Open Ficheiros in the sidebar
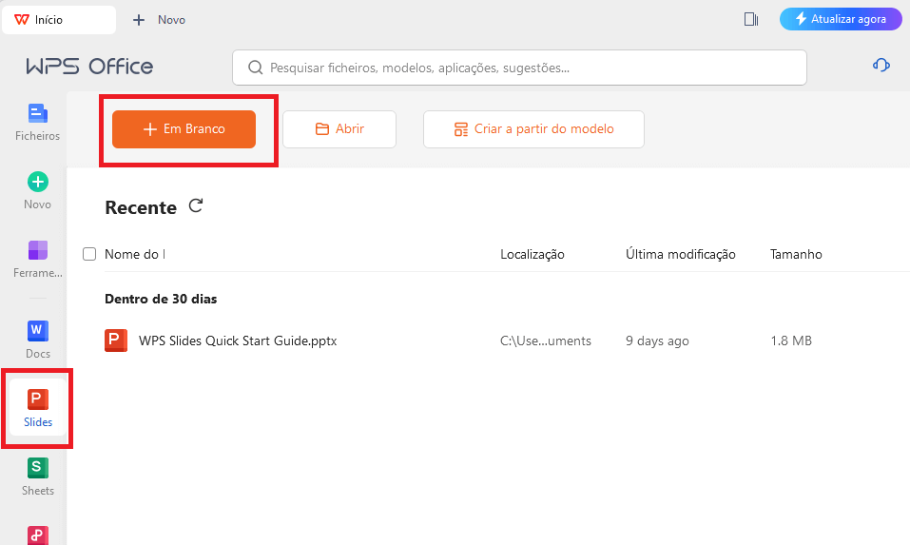 tap(37, 122)
